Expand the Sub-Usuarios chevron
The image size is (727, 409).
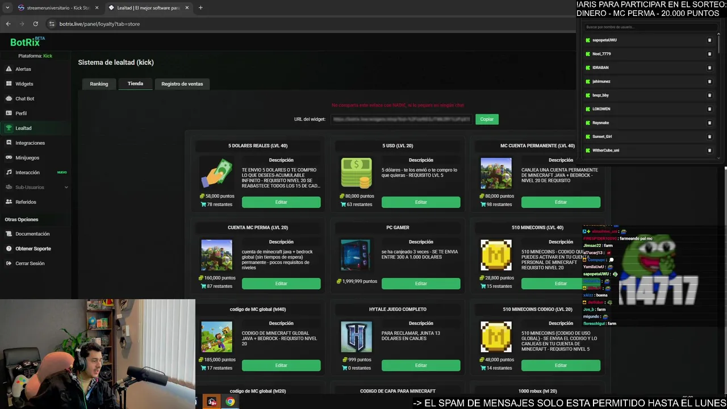(66, 187)
